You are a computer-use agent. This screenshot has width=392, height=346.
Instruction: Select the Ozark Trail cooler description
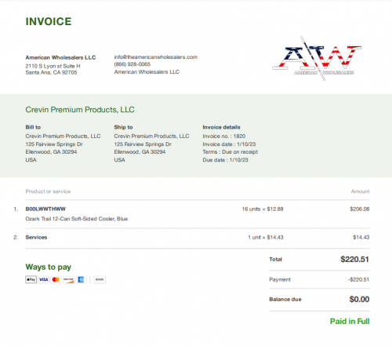[77, 219]
